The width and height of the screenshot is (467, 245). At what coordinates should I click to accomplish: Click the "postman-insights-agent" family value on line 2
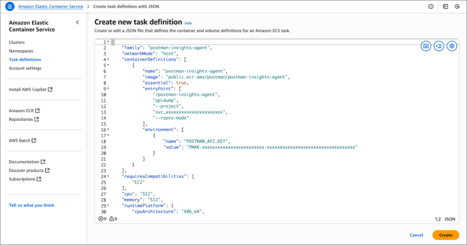(x=180, y=48)
